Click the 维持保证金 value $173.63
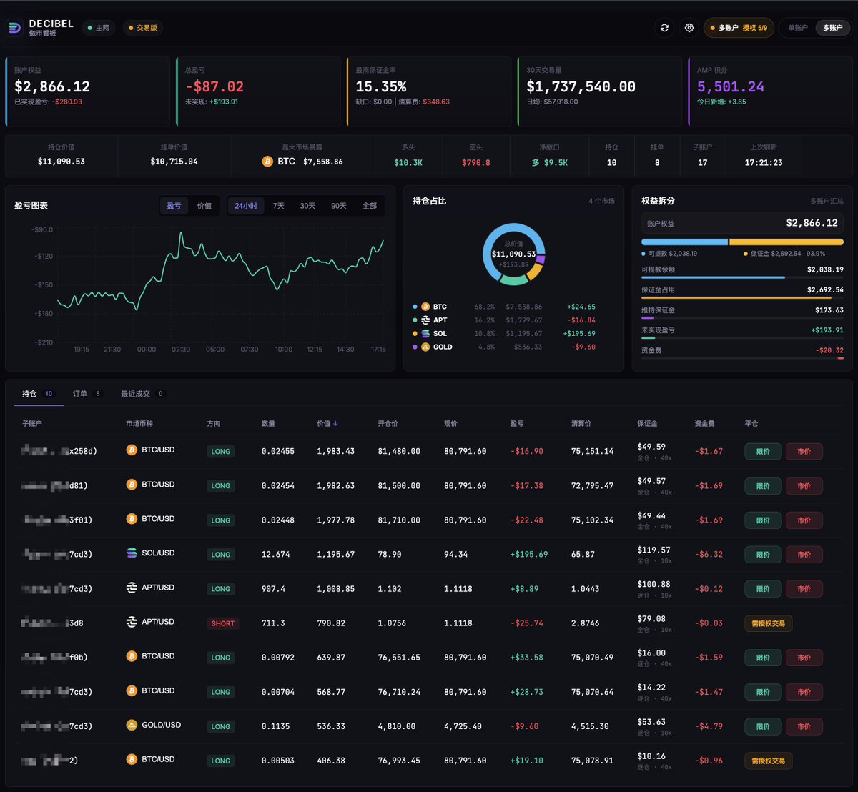The width and height of the screenshot is (858, 792). click(x=829, y=310)
